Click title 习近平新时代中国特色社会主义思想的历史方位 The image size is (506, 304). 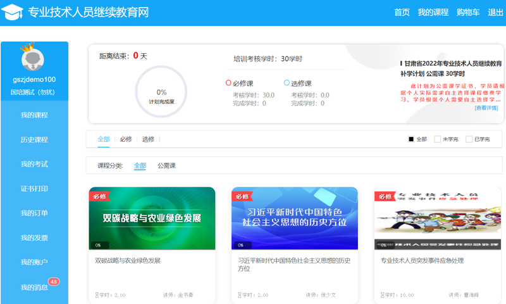click(294, 265)
